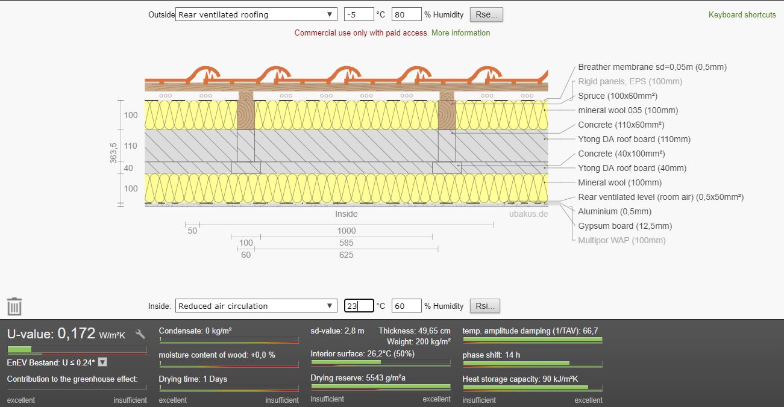Open U-value settings wrench icon
Viewport: 784px width, 407px height.
(x=140, y=334)
